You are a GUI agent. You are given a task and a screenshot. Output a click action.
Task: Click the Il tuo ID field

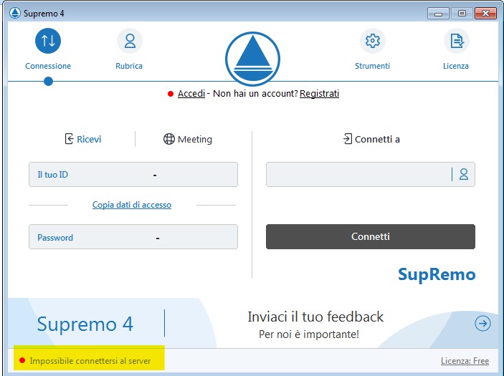coord(133,174)
